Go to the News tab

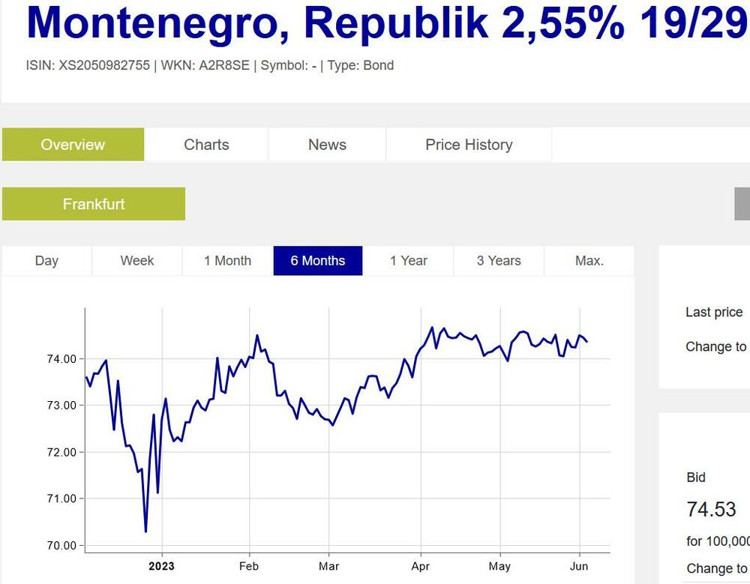point(327,145)
